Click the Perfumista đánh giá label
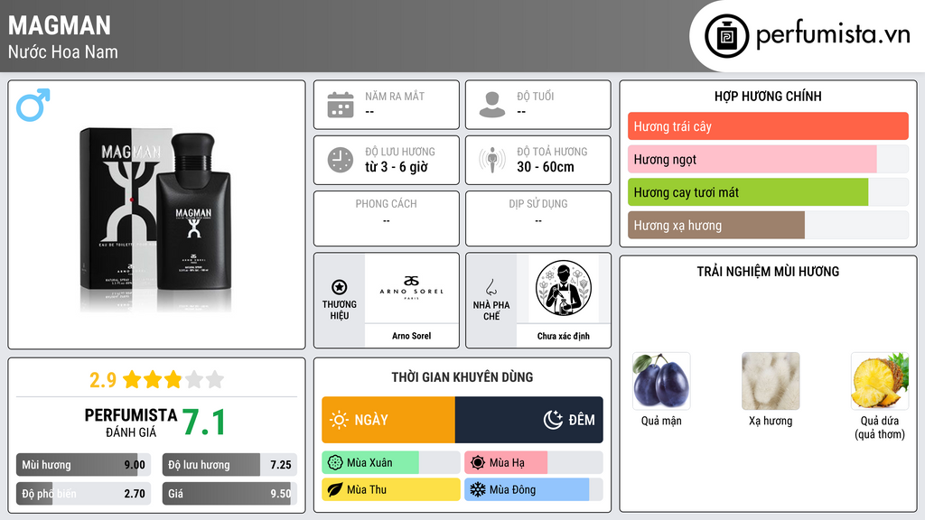 (x=130, y=422)
